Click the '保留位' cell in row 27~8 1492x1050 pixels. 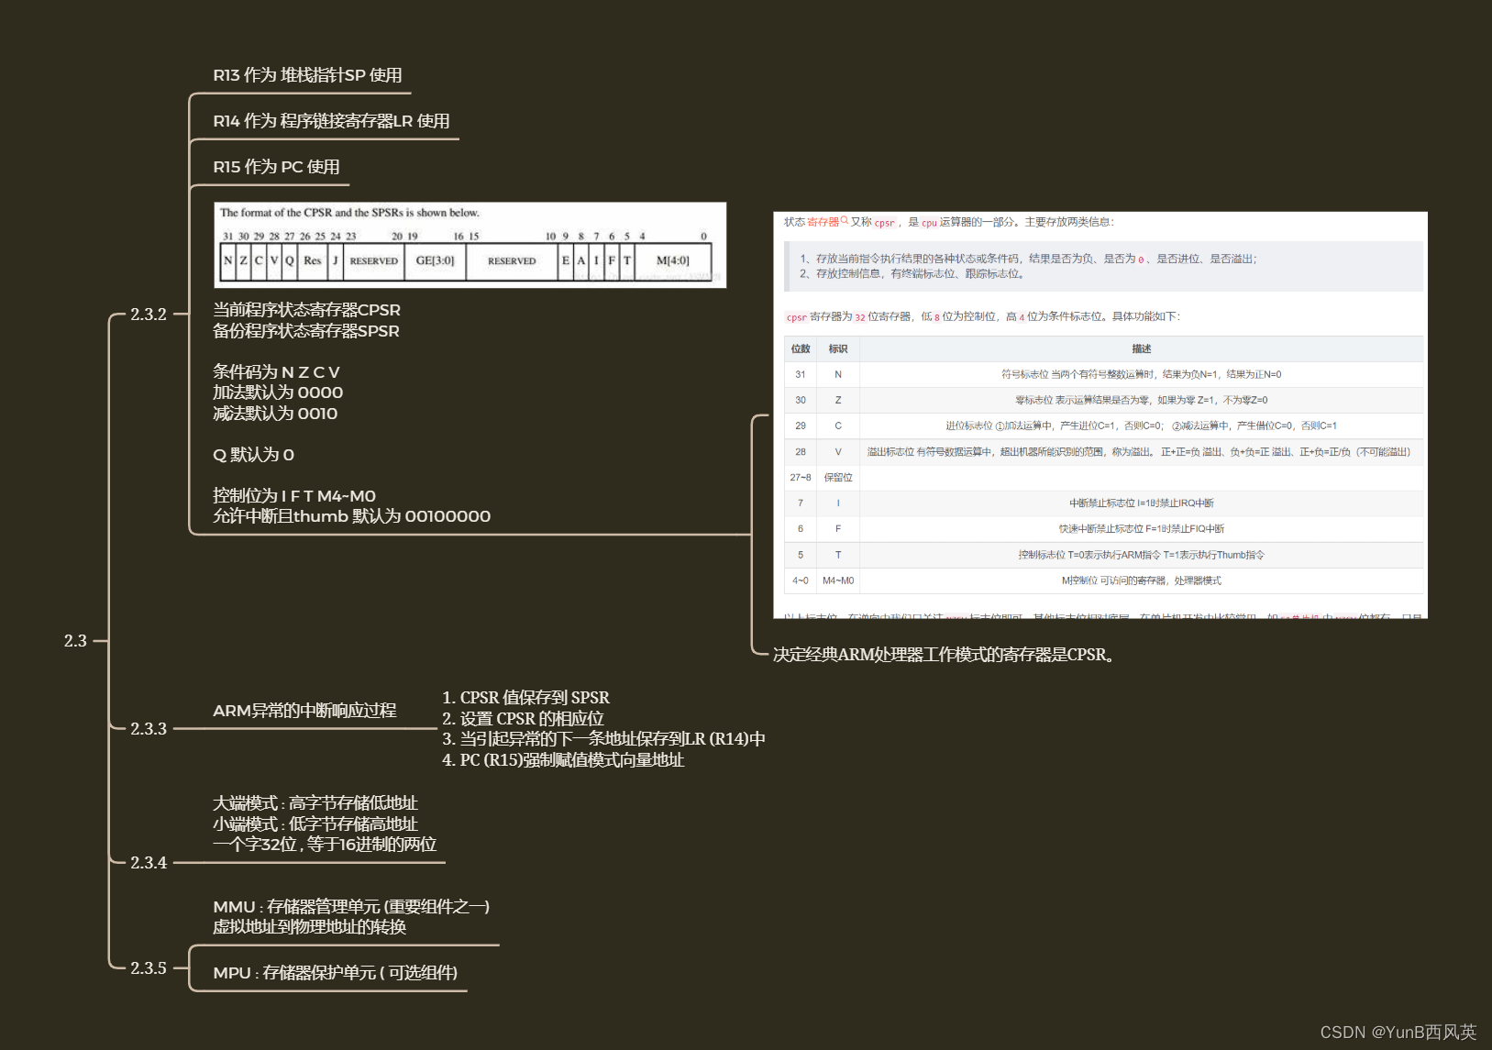point(838,478)
